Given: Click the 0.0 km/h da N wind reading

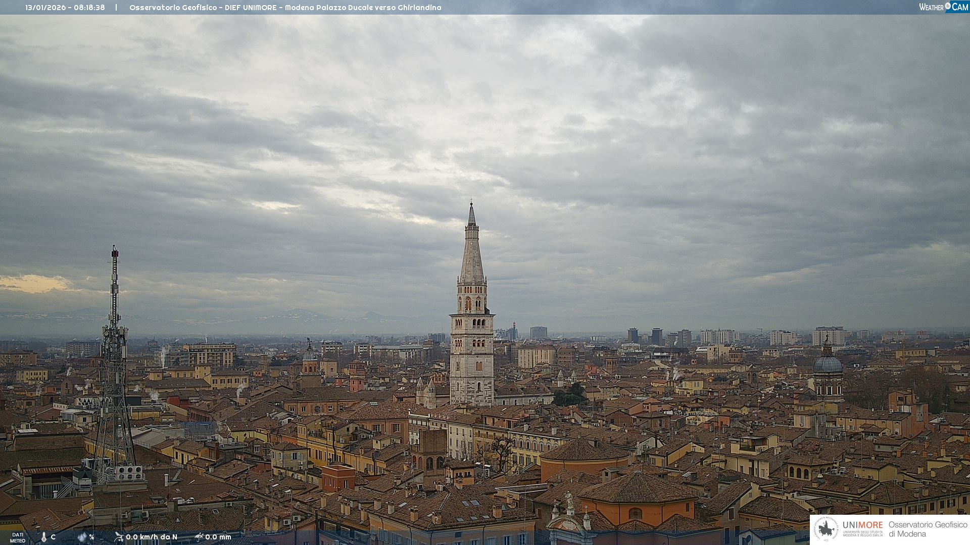Looking at the screenshot, I should (x=152, y=537).
